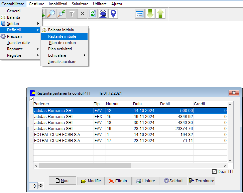This screenshot has height=193, width=243.
Task: Close the Restante partener window
Action: [234, 93]
